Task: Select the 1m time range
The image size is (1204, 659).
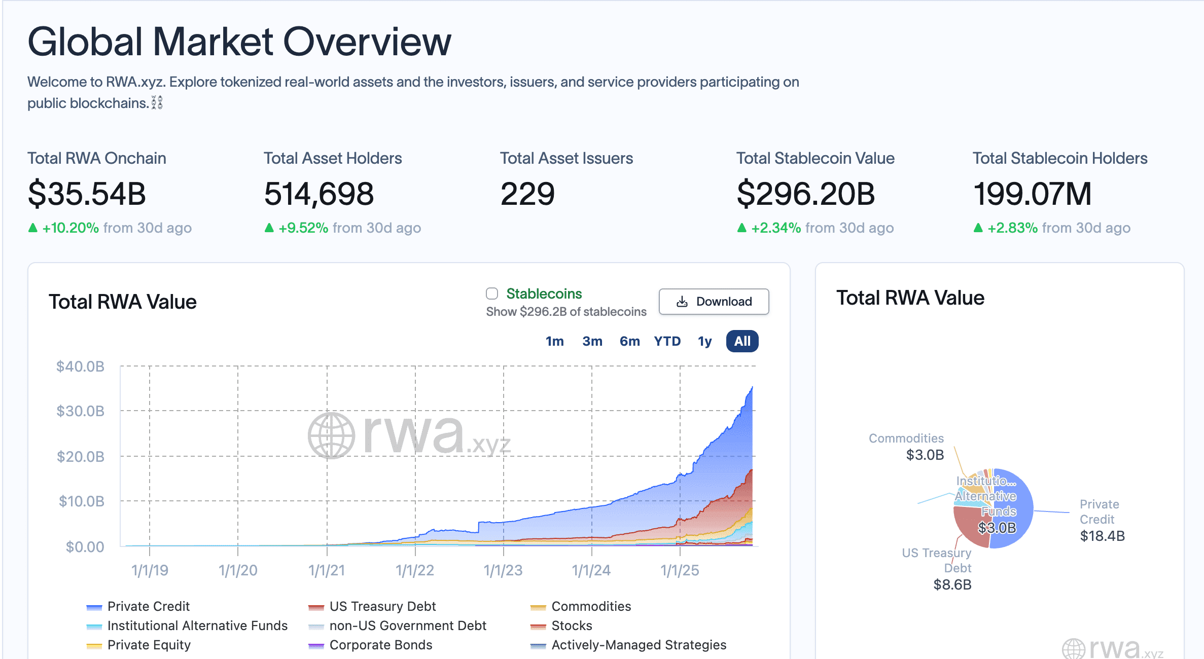Action: click(x=554, y=341)
